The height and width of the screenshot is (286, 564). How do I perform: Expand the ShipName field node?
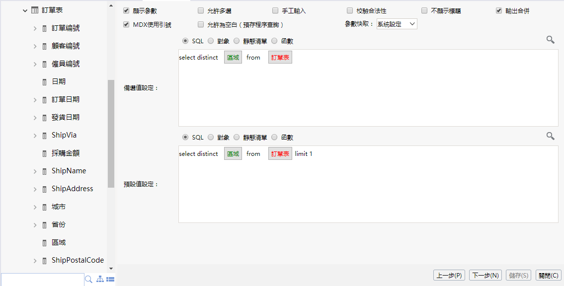tap(35, 171)
